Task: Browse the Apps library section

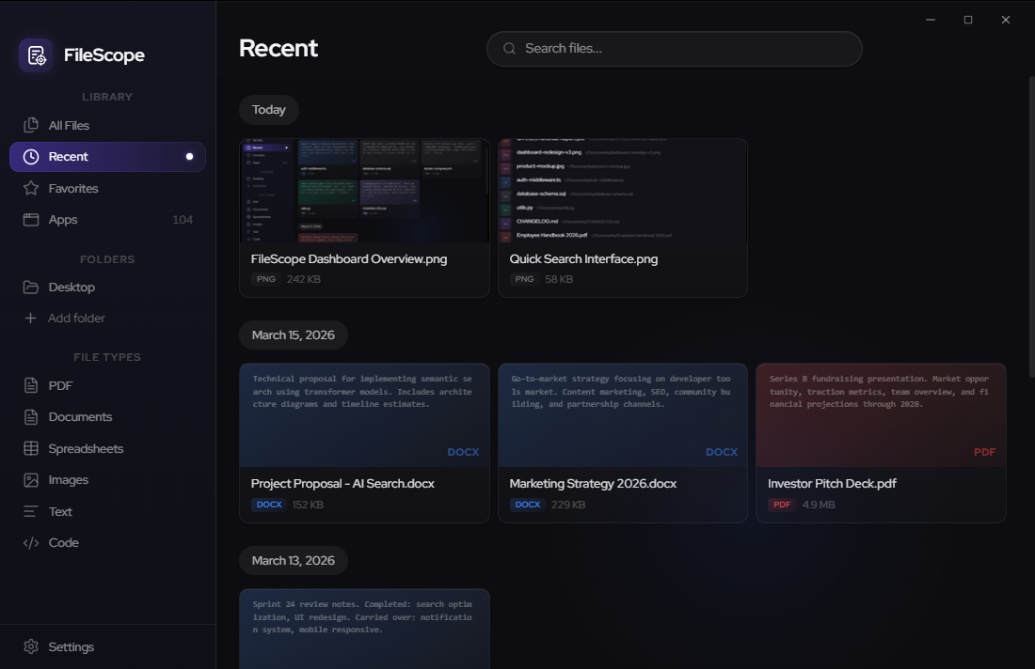Action: click(x=62, y=219)
